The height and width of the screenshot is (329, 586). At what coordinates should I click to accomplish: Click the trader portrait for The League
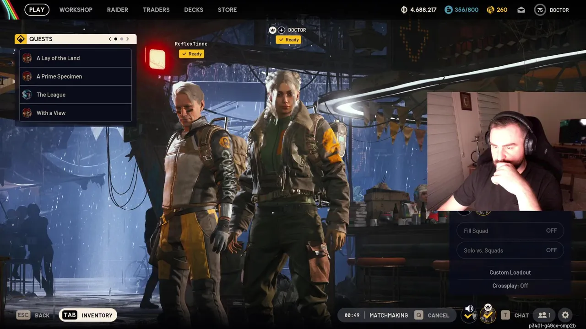[27, 95]
